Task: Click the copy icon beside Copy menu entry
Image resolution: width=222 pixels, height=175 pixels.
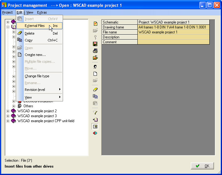Action: pyautogui.click(x=19, y=40)
